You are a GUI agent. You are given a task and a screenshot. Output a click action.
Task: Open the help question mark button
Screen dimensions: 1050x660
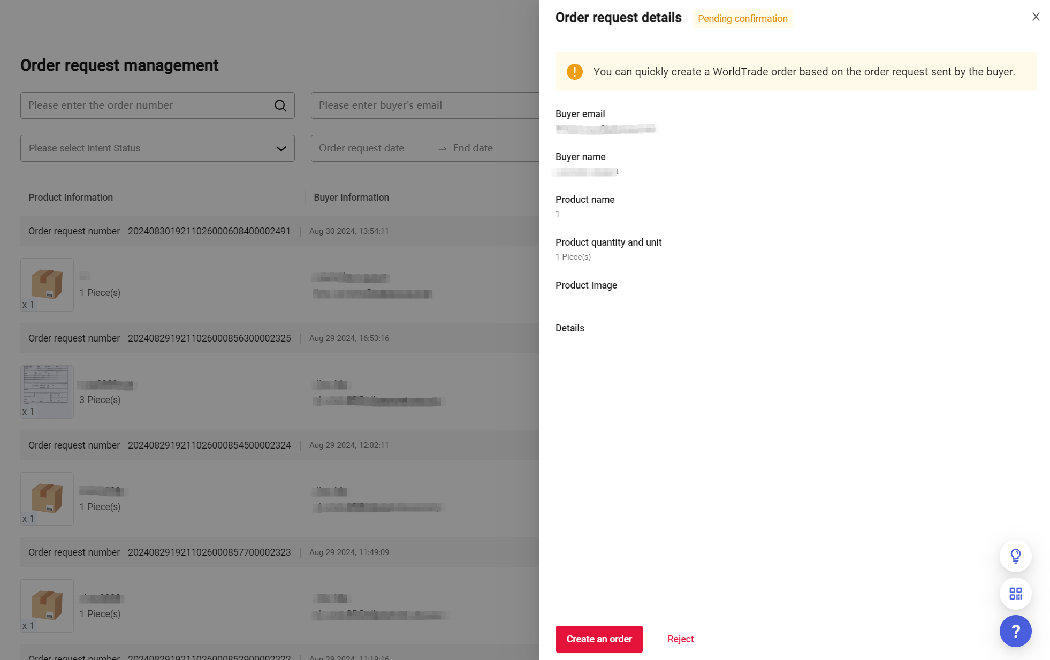click(x=1015, y=631)
